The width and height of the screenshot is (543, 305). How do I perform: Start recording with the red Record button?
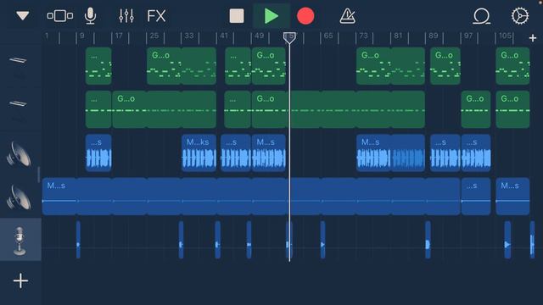pos(305,16)
